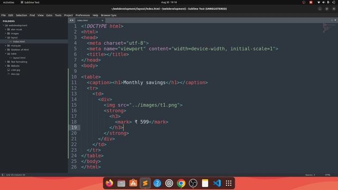Image resolution: width=338 pixels, height=190 pixels.
Task: Click the ../images/t1.png src value
Action: pyautogui.click(x=154, y=105)
